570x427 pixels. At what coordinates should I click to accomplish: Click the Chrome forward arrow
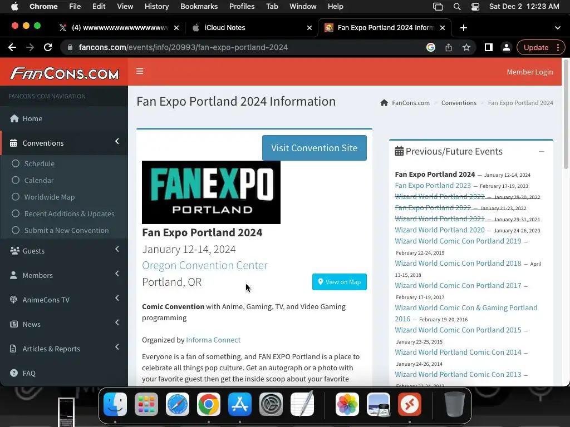tap(30, 47)
